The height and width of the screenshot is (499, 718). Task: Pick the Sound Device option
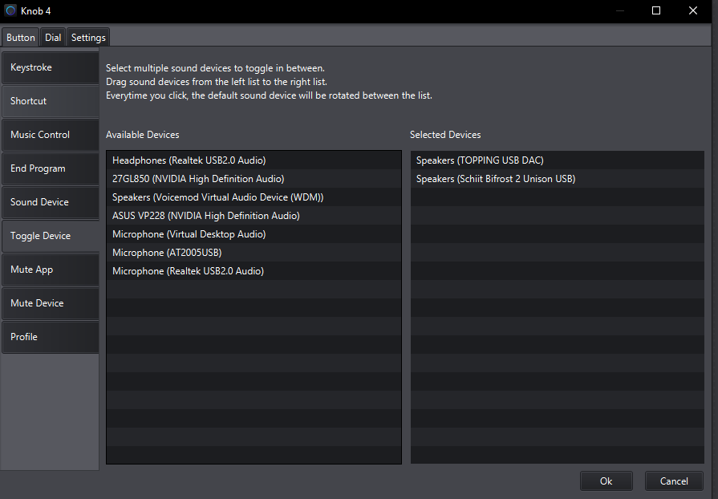50,202
